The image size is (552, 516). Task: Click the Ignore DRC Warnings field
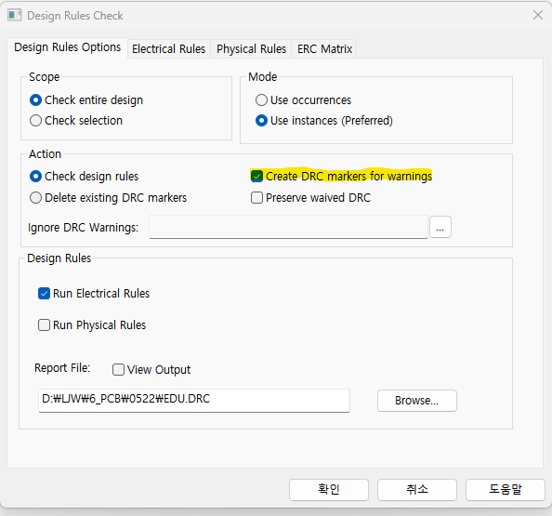[x=288, y=227]
